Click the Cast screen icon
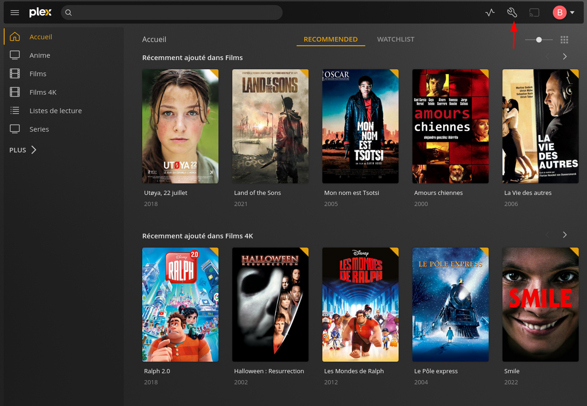 534,12
